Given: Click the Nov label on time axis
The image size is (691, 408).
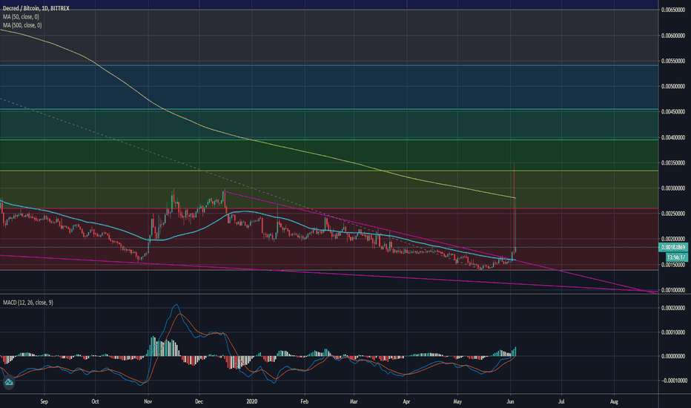Looking at the screenshot, I should pyautogui.click(x=148, y=402).
